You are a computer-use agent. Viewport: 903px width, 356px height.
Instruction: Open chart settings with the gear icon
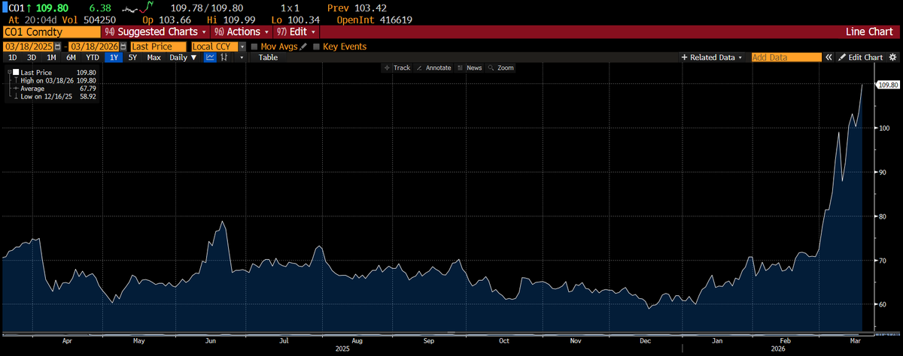coord(892,57)
